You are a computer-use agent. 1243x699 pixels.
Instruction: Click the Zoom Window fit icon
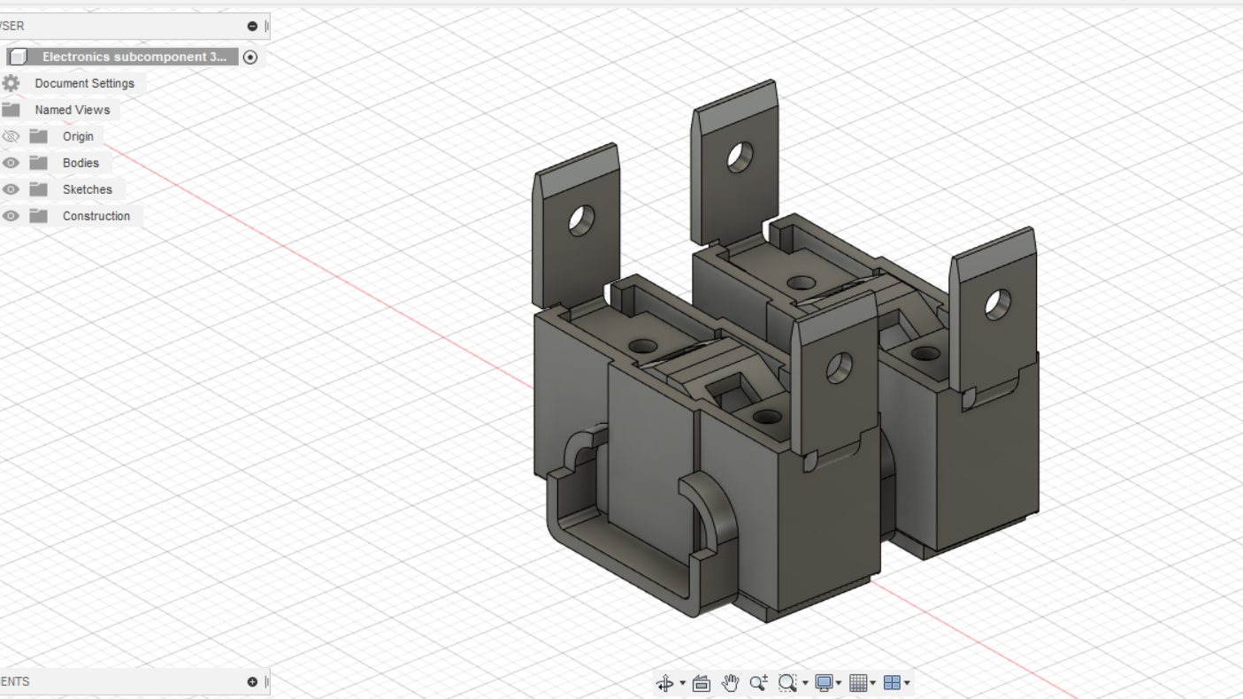click(786, 683)
